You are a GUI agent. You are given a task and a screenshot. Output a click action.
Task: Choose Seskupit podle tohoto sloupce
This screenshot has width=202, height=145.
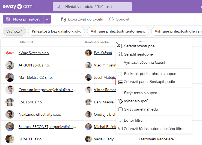point(154,74)
